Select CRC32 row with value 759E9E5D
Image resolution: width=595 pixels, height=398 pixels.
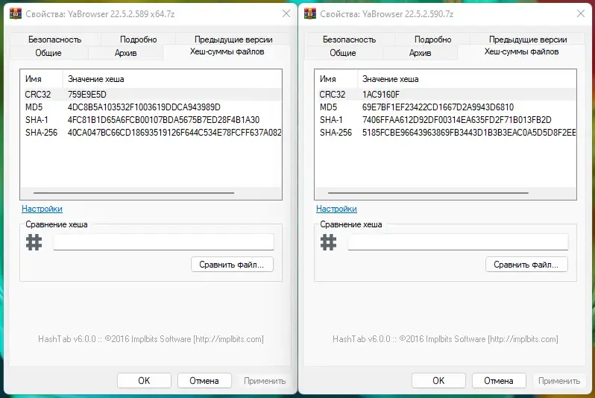[x=151, y=94]
